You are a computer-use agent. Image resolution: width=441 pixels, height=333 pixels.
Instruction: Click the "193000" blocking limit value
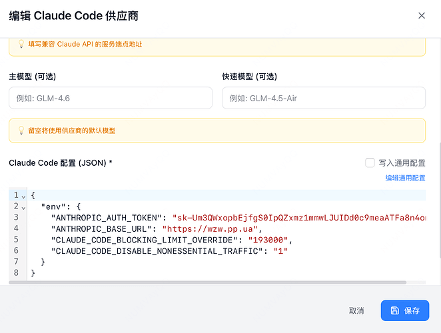268,240
